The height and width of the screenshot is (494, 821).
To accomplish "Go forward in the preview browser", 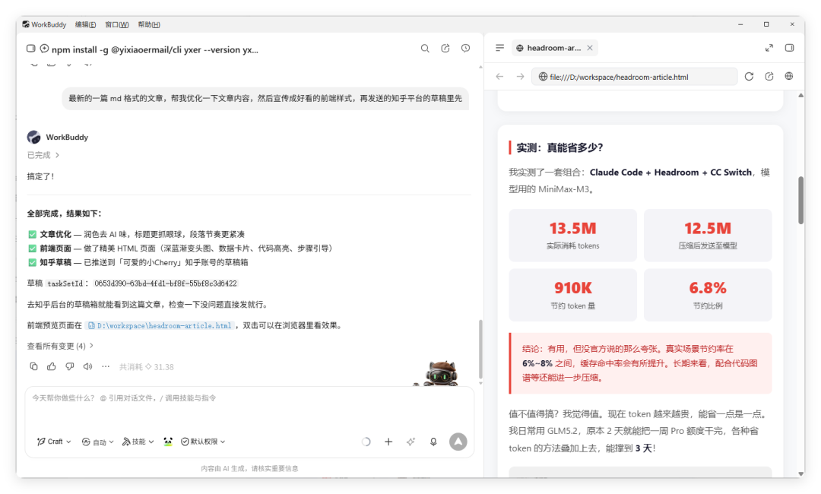I will pos(520,77).
